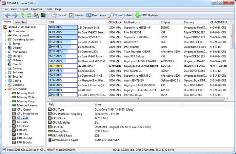Click the green monitor graph toolbar icon

[x=43, y=15]
